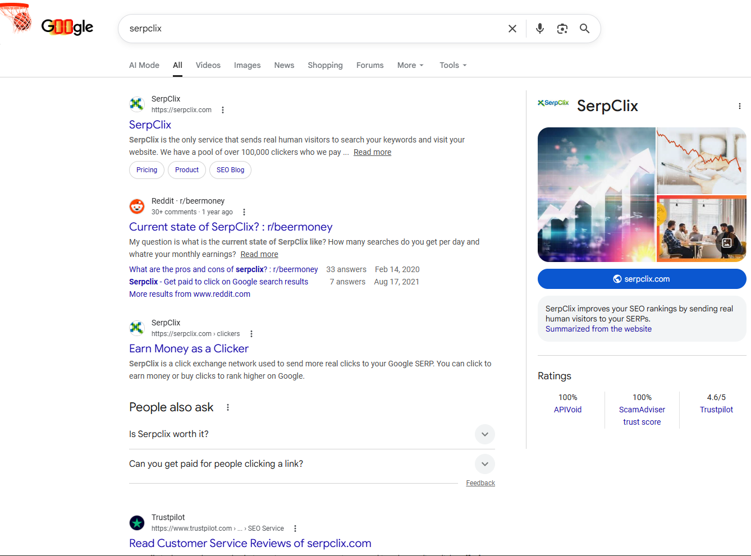Click the serpclix.com button in the knowledge panel
This screenshot has width=751, height=556.
pos(642,279)
